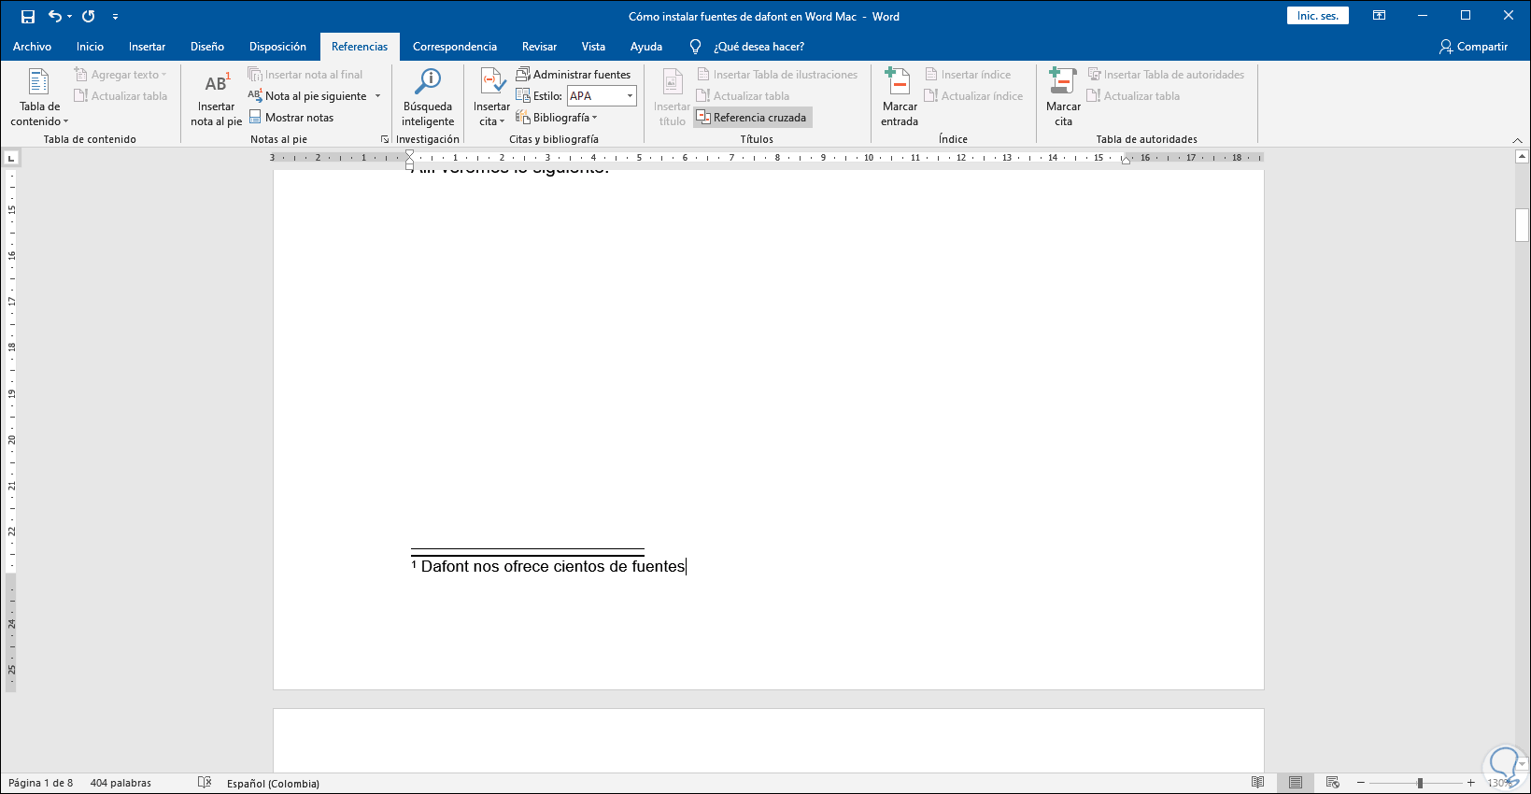Save the document with the floppy disk icon
This screenshot has width=1531, height=794.
(x=28, y=16)
